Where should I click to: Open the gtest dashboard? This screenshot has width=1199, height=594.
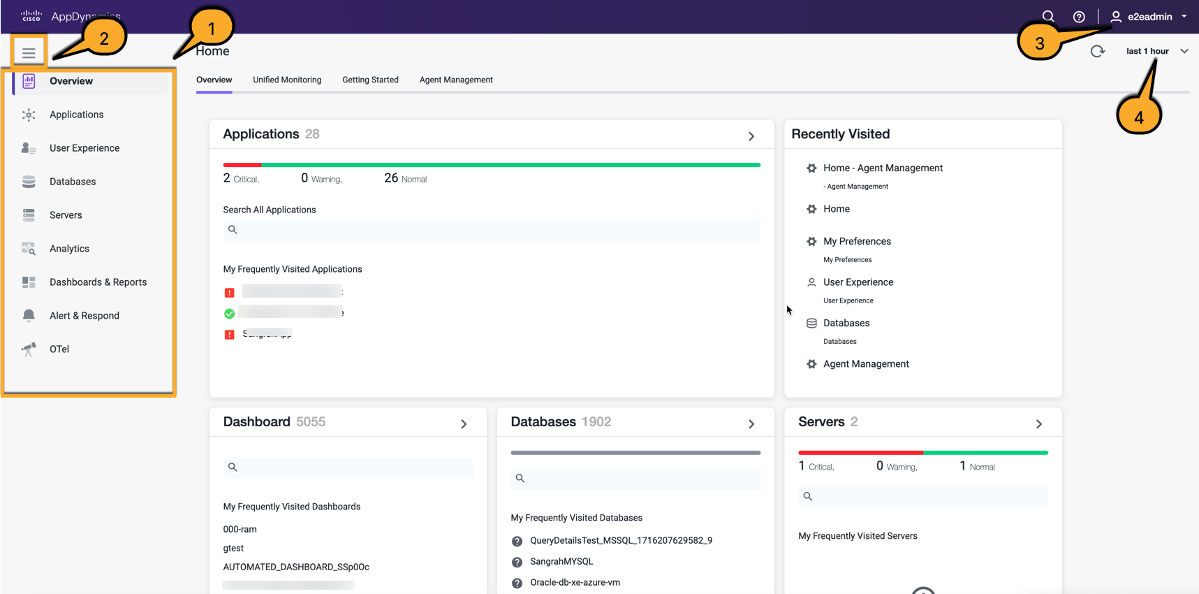click(x=233, y=549)
